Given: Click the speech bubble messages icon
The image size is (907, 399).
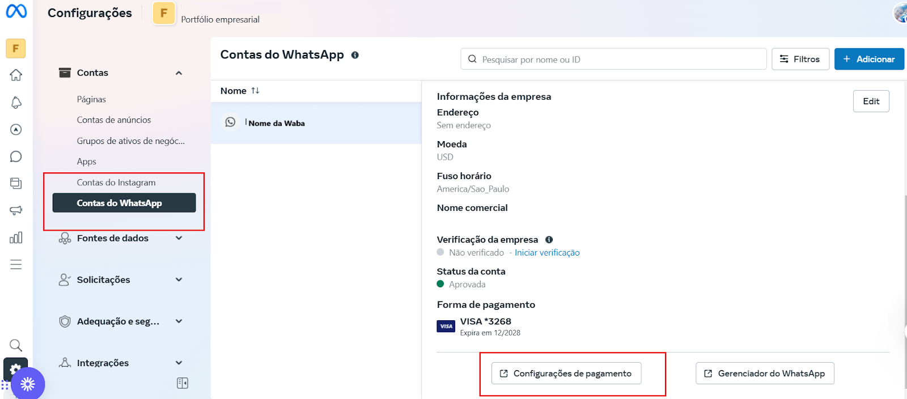Looking at the screenshot, I should (x=16, y=156).
